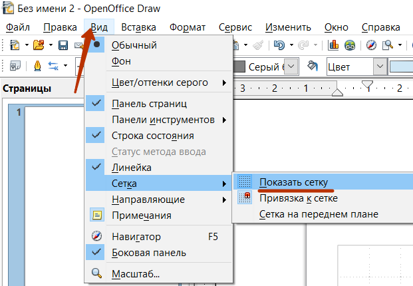Expand the Сетка submenu entry
The height and width of the screenshot is (286, 413).
pos(159,184)
